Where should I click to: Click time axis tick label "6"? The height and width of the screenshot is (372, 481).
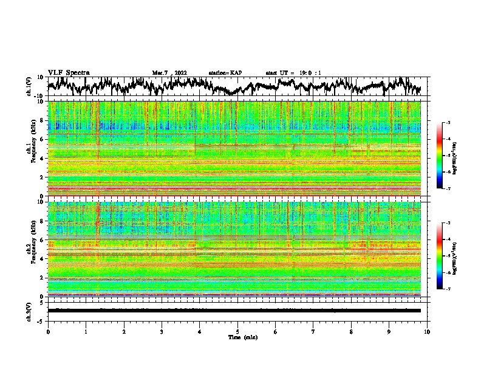point(276,331)
